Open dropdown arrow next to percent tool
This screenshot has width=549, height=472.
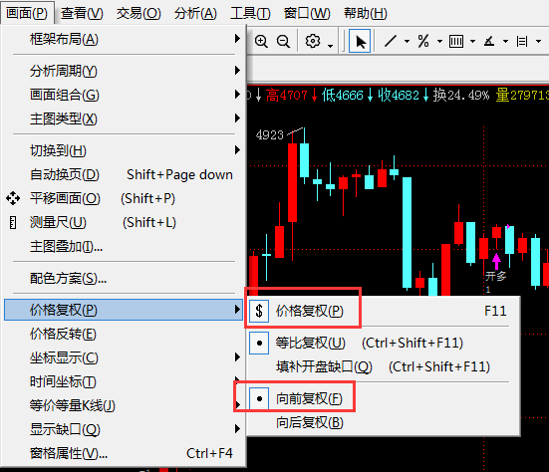[439, 41]
